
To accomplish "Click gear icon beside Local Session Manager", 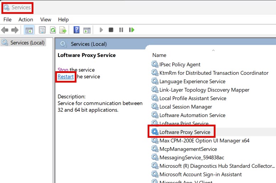I will [x=155, y=106].
